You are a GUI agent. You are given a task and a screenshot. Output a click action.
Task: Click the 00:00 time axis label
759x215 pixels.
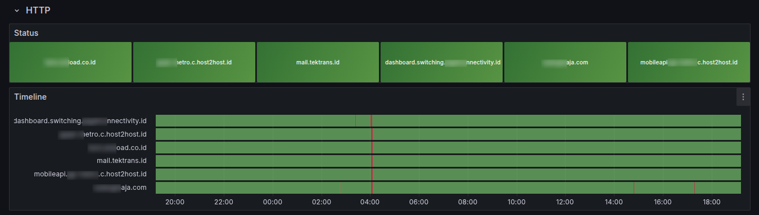pyautogui.click(x=273, y=202)
